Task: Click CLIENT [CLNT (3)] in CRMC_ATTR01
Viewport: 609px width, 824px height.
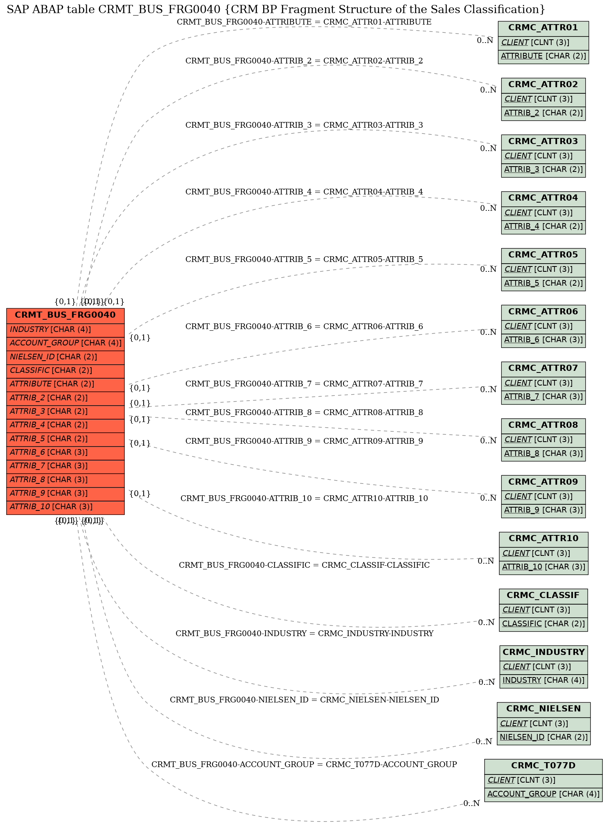Action: click(543, 43)
